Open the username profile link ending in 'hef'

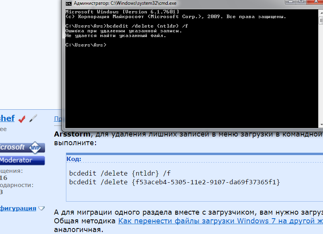coord(7,118)
